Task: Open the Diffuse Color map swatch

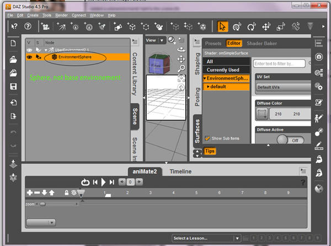Action: tap(262, 114)
